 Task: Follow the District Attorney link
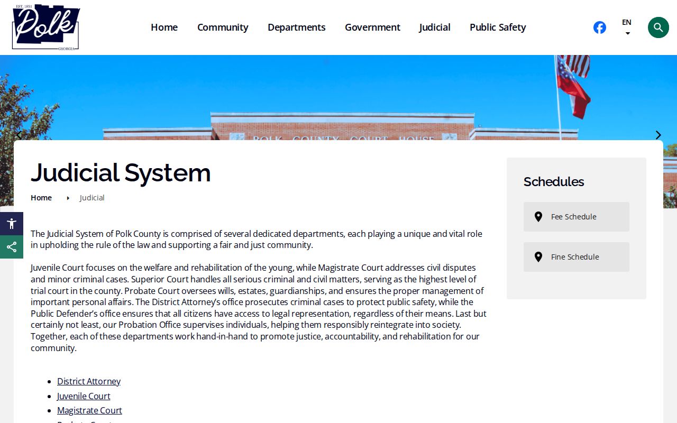pos(89,381)
